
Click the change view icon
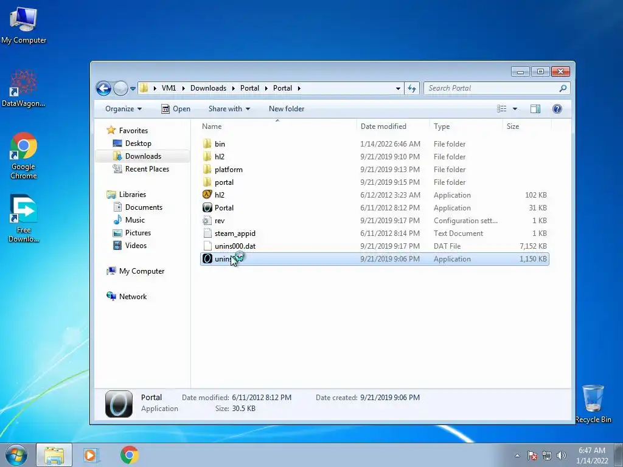pos(502,109)
